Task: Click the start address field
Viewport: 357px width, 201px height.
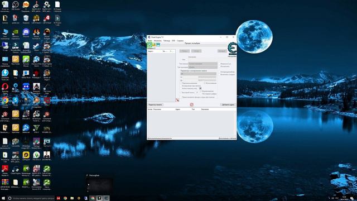Action: click(200, 77)
